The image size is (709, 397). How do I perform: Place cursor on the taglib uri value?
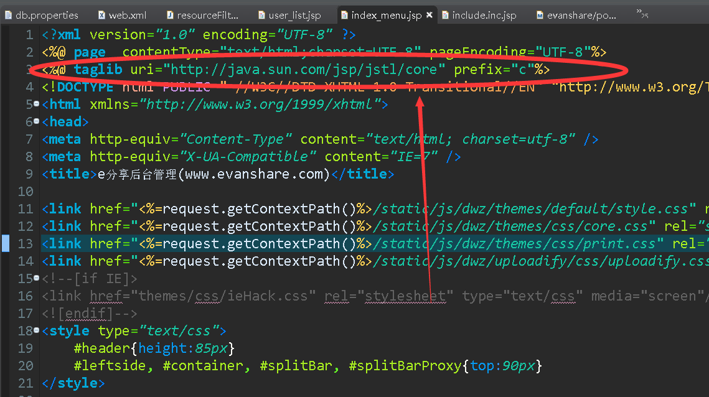click(304, 70)
